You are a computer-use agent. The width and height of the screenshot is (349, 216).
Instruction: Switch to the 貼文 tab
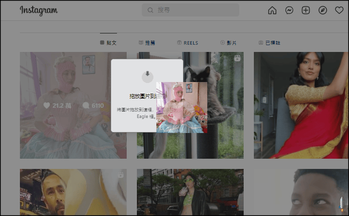point(108,43)
